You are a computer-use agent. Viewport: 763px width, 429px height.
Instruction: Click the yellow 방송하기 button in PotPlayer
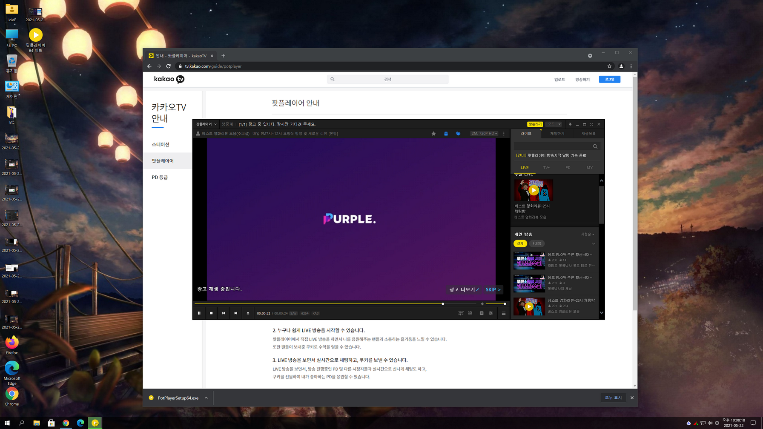[535, 124]
